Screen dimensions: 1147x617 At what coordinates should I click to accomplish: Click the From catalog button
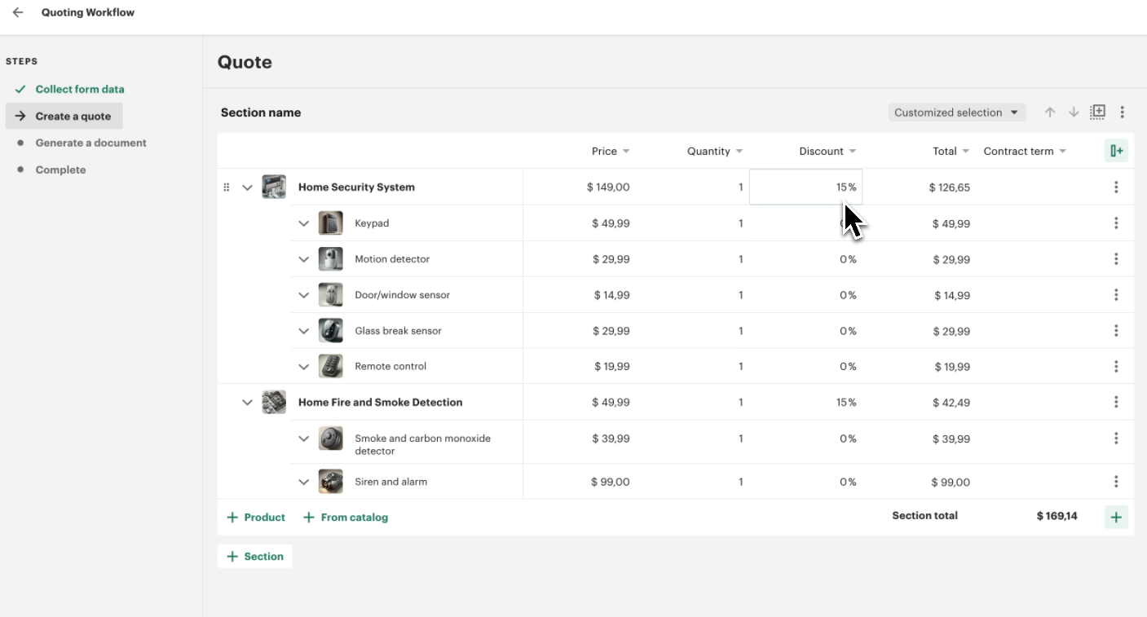[346, 518]
